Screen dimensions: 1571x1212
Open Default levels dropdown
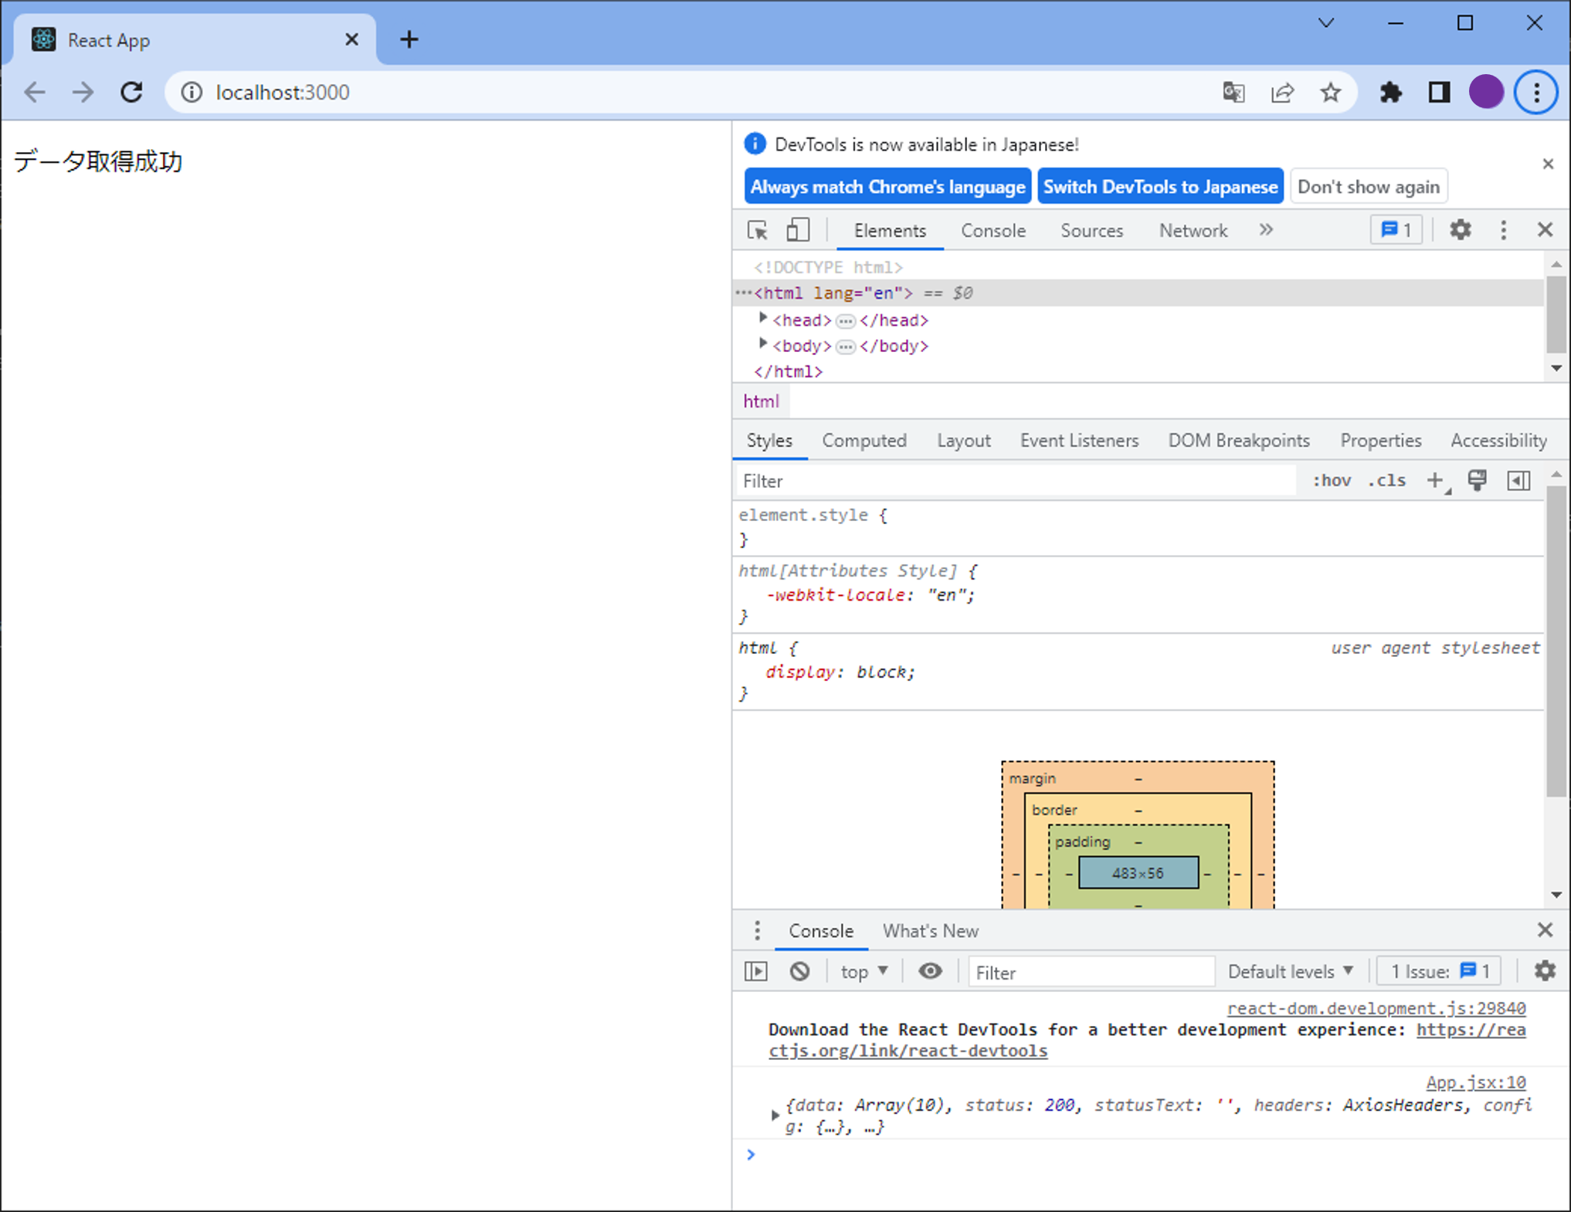click(x=1290, y=972)
